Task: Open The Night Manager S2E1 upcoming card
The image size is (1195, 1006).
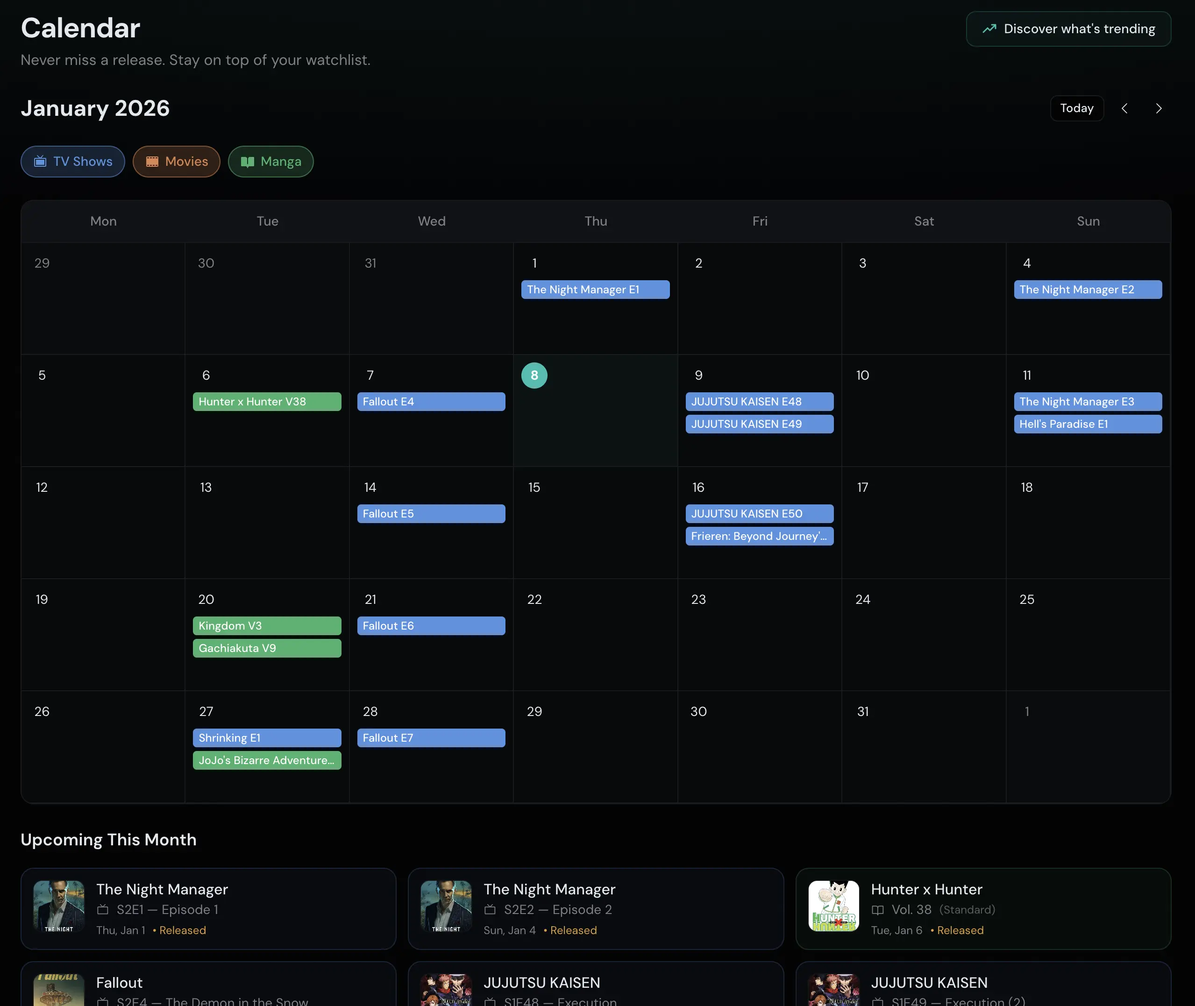Action: pos(208,908)
